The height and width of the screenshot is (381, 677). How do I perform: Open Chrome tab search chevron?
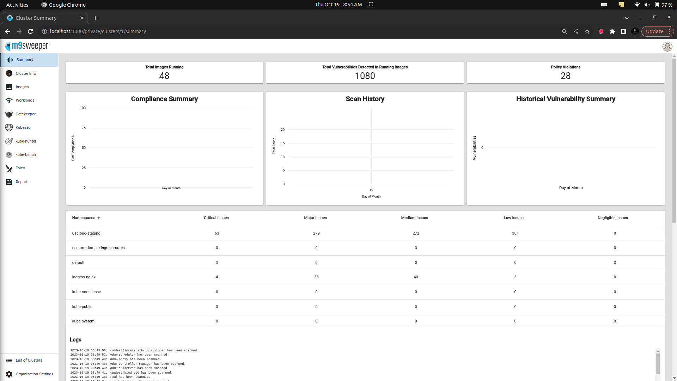point(627,18)
